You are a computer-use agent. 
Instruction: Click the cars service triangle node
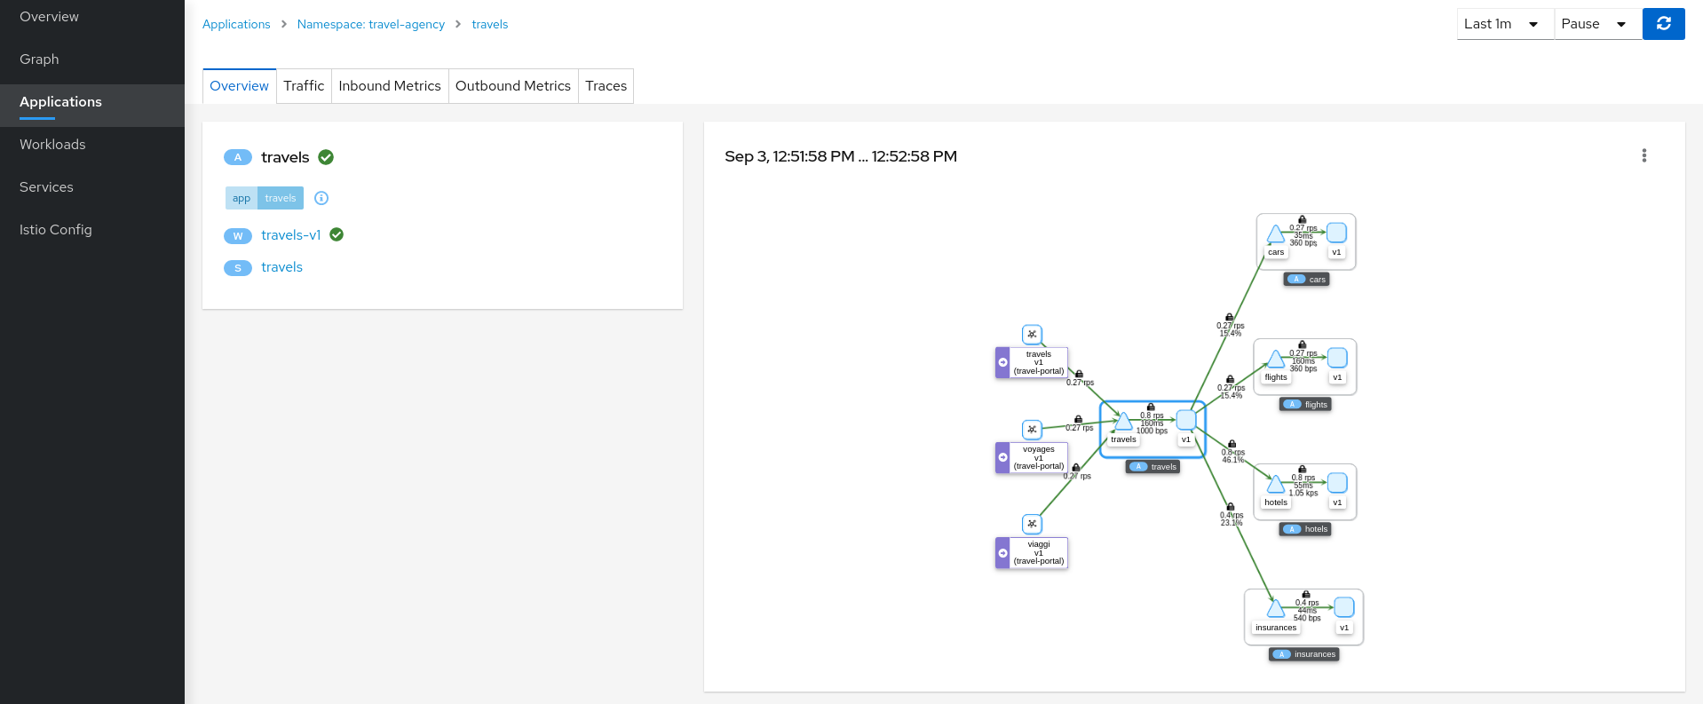1275,234
